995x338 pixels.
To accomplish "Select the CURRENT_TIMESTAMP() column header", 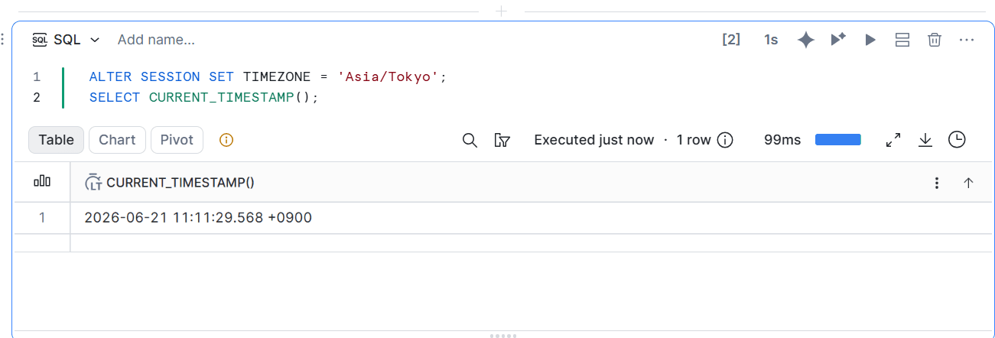I will click(x=180, y=182).
